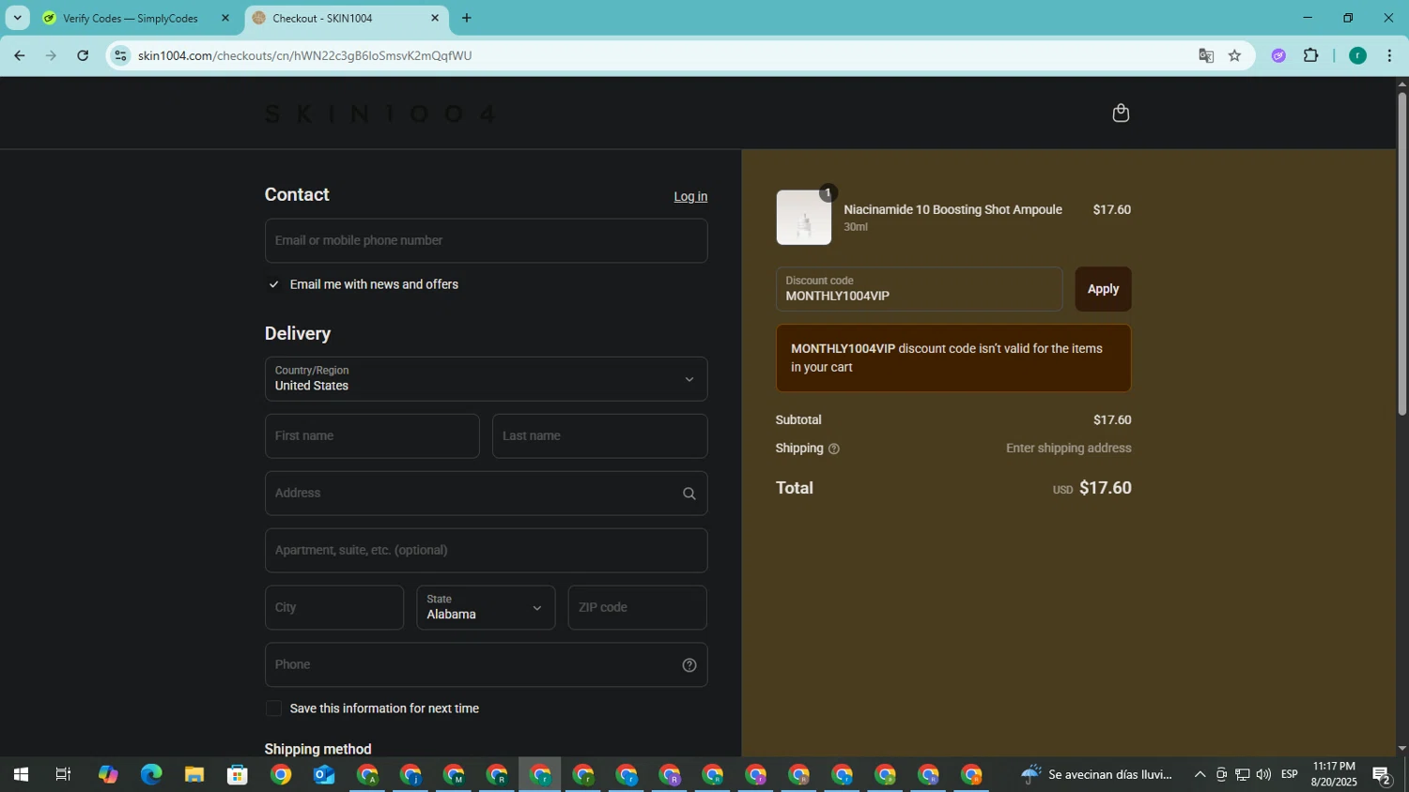View site information icon in address bar
The width and height of the screenshot is (1409, 792).
pyautogui.click(x=120, y=55)
